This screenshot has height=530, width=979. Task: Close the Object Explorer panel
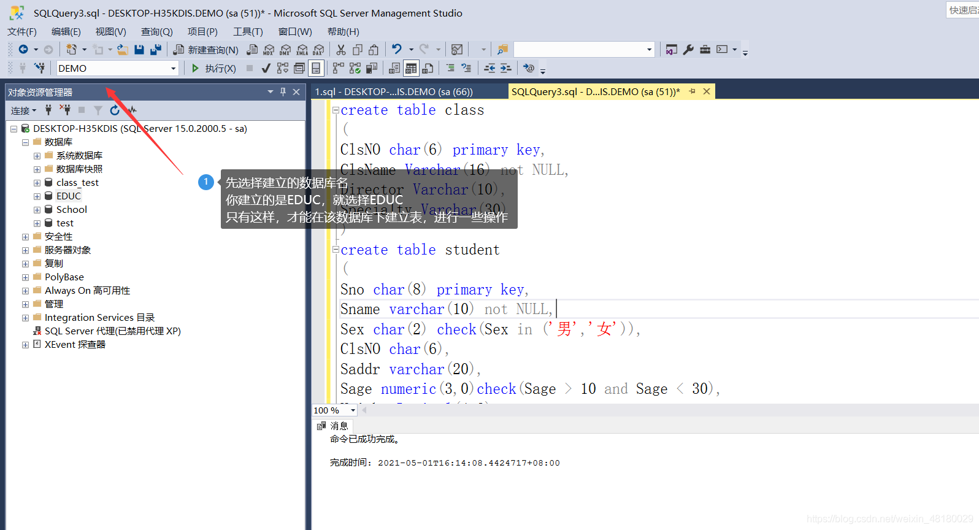[x=296, y=92]
